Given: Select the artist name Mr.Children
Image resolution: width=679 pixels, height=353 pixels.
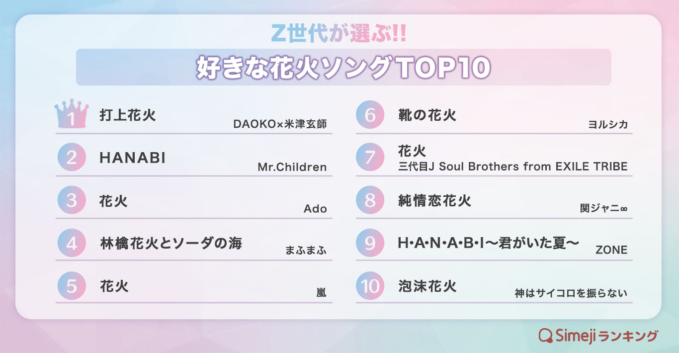Looking at the screenshot, I should [x=292, y=167].
